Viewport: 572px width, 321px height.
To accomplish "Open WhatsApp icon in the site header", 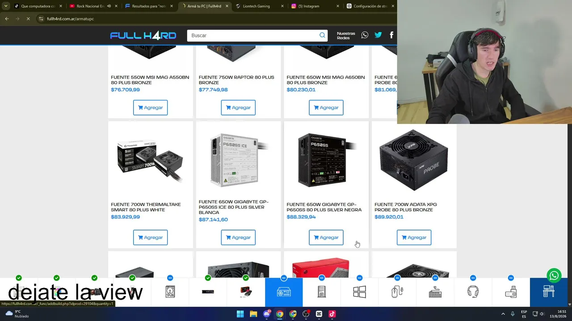I will [x=365, y=35].
